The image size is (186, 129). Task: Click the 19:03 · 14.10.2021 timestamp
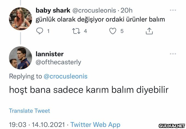(x=37, y=125)
